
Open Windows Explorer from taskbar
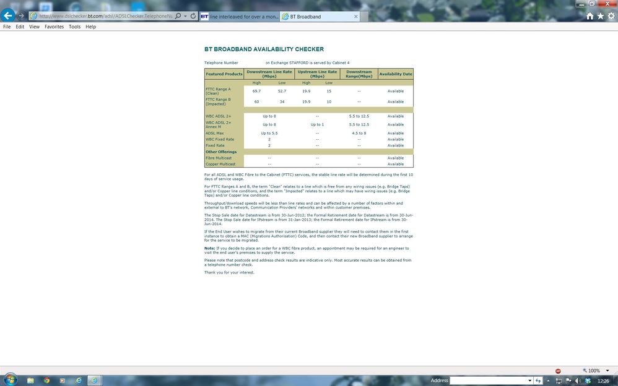click(x=30, y=380)
